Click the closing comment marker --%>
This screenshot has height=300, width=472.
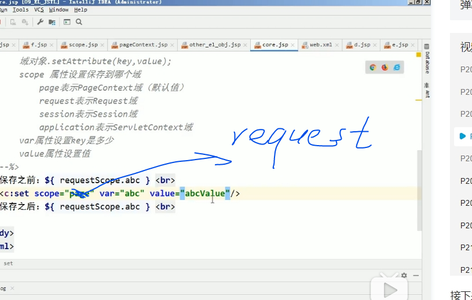pos(9,167)
